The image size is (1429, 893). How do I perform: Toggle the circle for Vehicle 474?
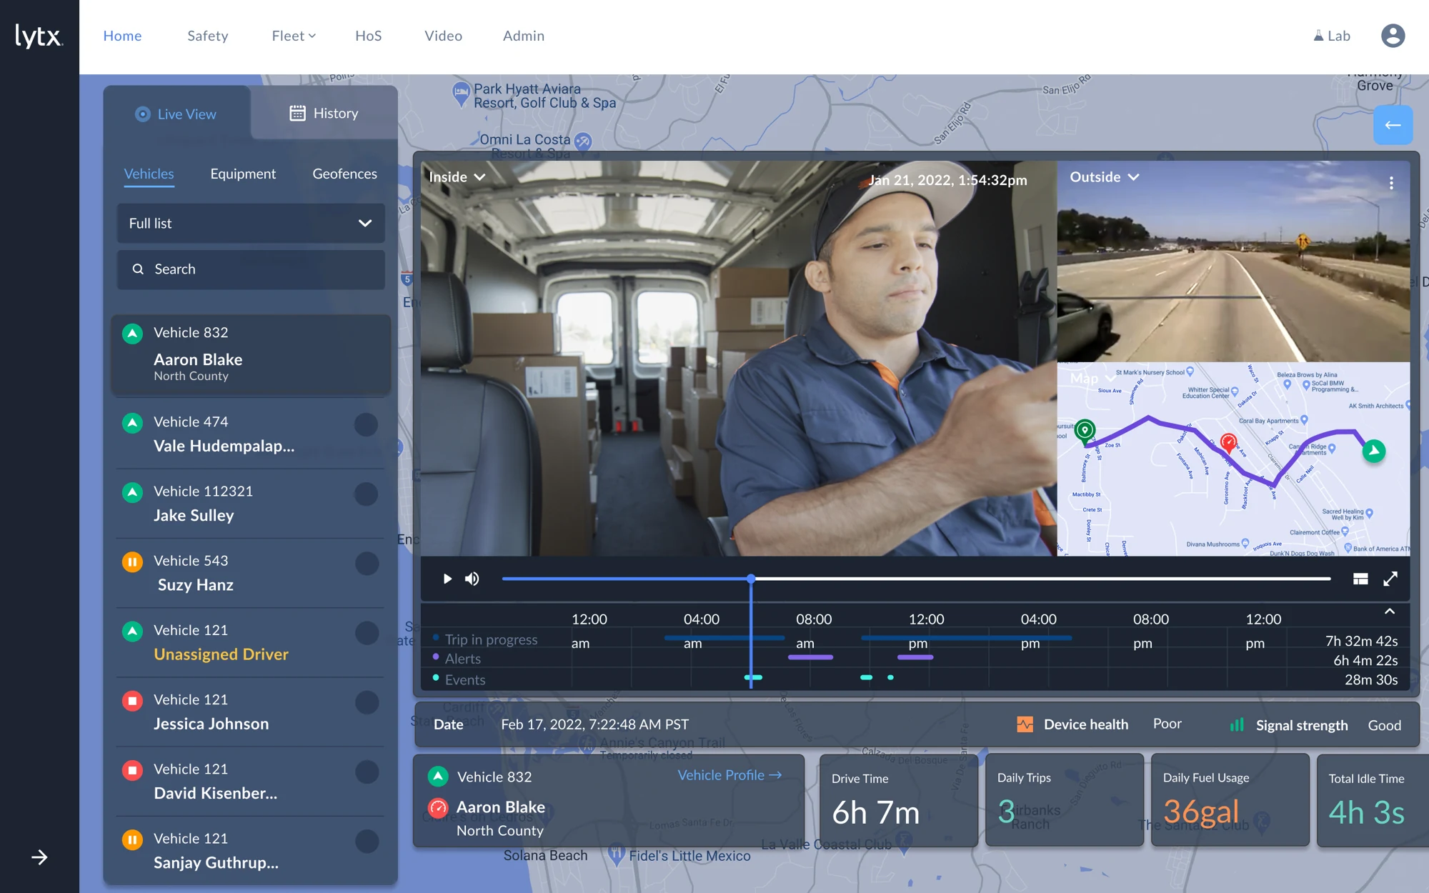[x=366, y=424]
